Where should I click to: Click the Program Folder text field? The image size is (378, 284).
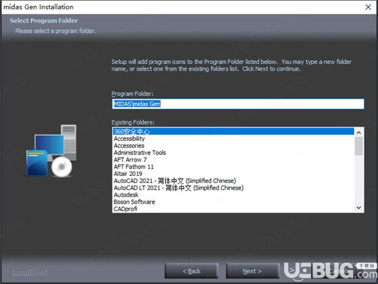point(238,104)
